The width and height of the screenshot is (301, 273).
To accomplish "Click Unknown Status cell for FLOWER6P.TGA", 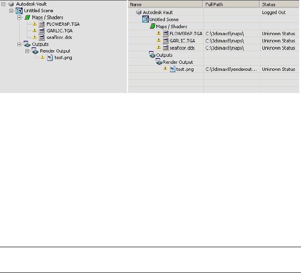I will click(x=279, y=34).
